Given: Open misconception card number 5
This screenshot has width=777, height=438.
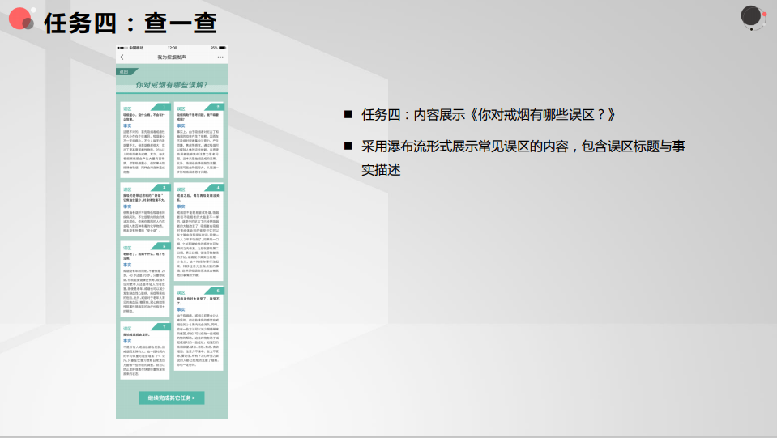Looking at the screenshot, I should (145, 279).
